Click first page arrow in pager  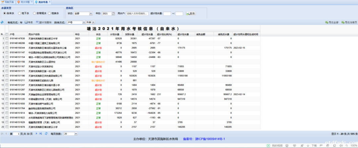coord(2,134)
